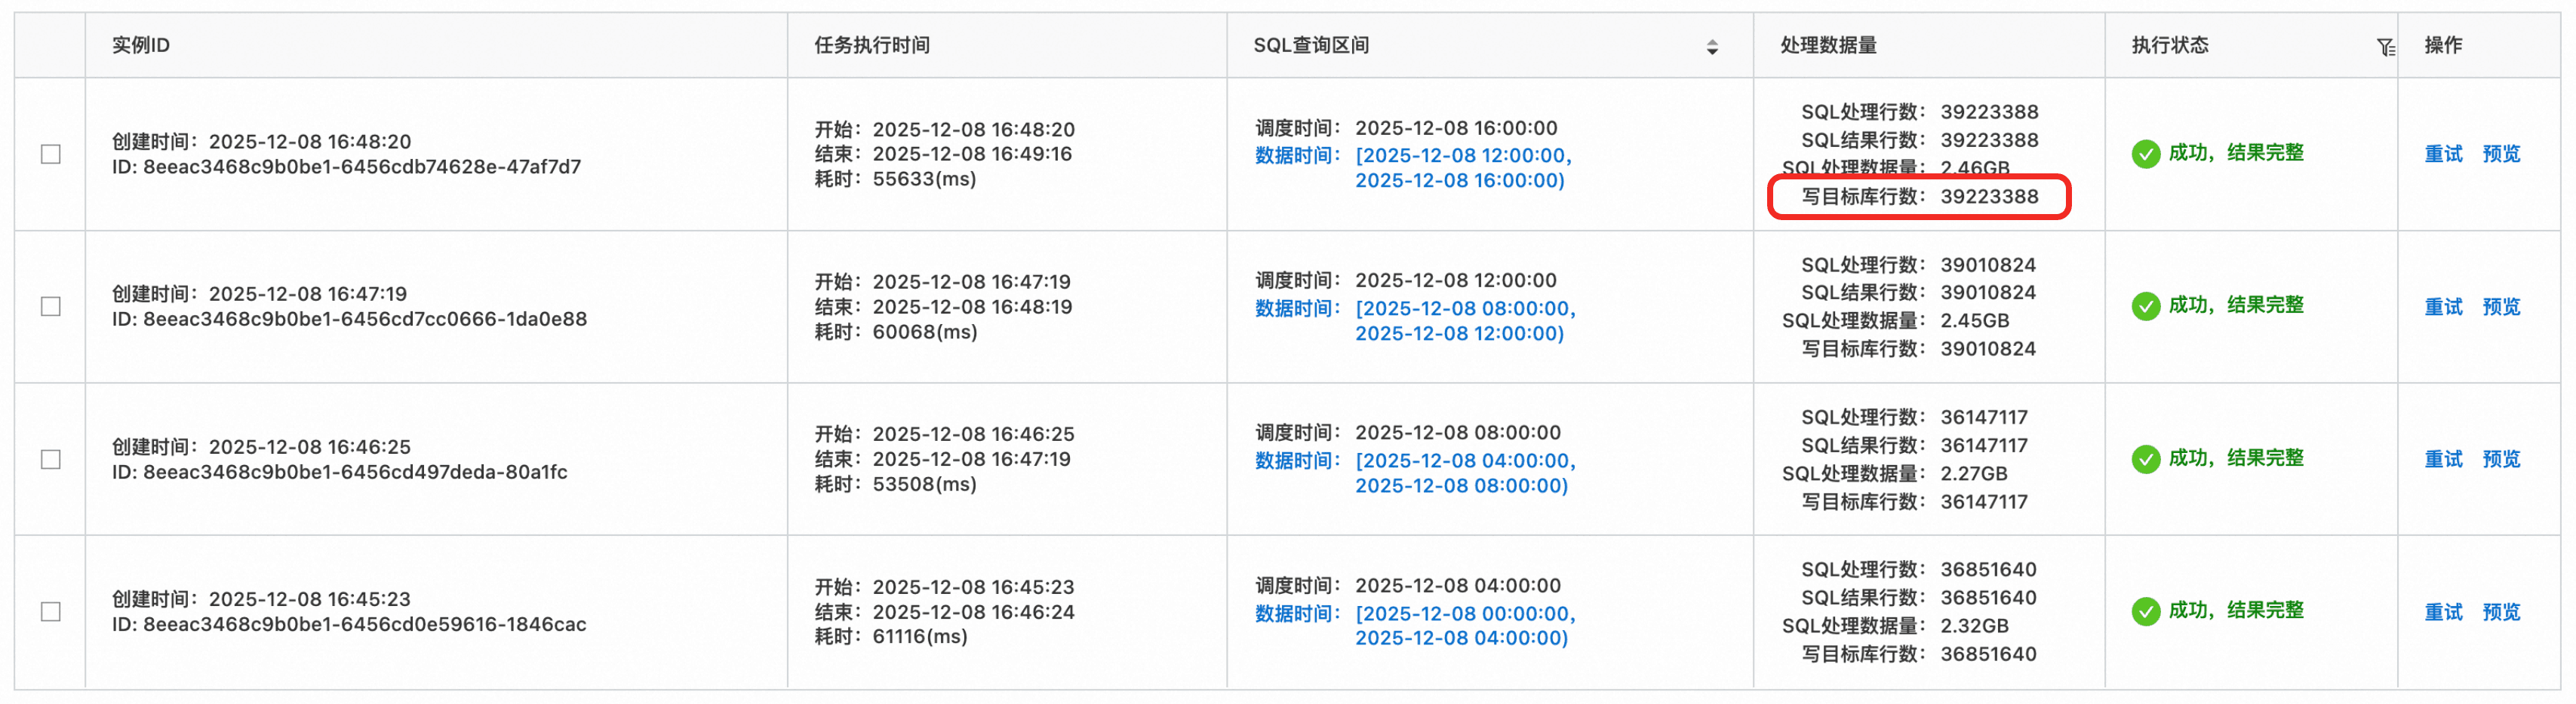Image resolution: width=2576 pixels, height=704 pixels.
Task: Open data time range 00:00:00 to 04:00:00
Action: 1464,625
